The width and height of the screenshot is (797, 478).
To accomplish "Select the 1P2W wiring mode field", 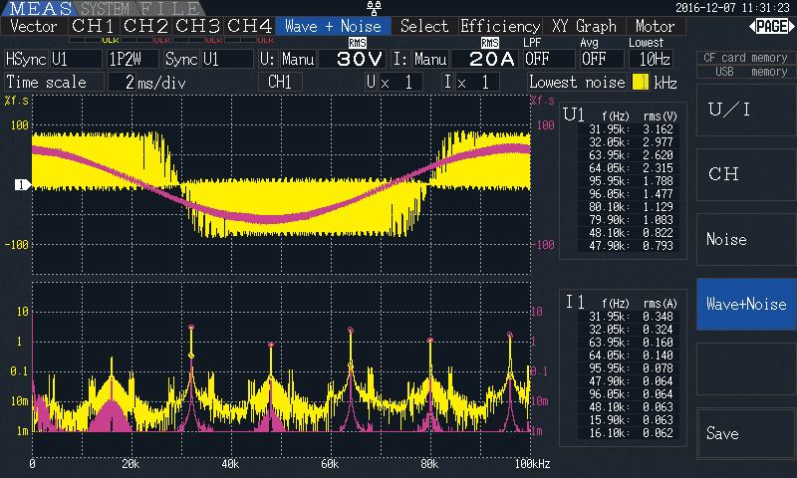I will click(133, 59).
